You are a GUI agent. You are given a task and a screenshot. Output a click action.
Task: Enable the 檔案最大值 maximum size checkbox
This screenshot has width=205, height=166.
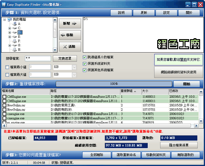[7, 75]
